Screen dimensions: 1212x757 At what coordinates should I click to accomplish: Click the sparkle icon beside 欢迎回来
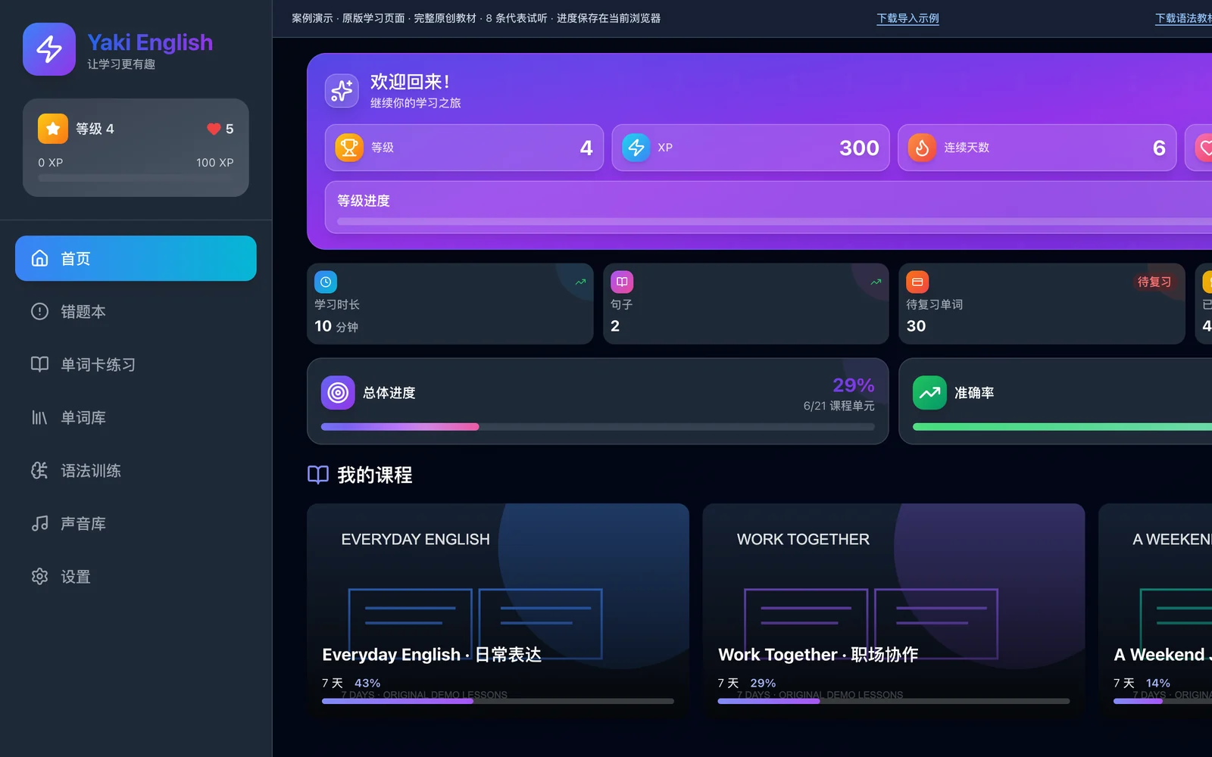342,91
